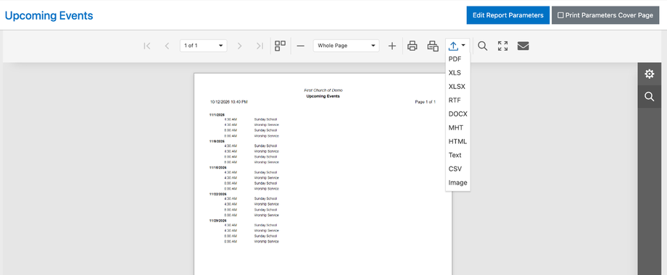The height and width of the screenshot is (275, 667).
Task: Enter full screen mode icon
Action: point(503,46)
